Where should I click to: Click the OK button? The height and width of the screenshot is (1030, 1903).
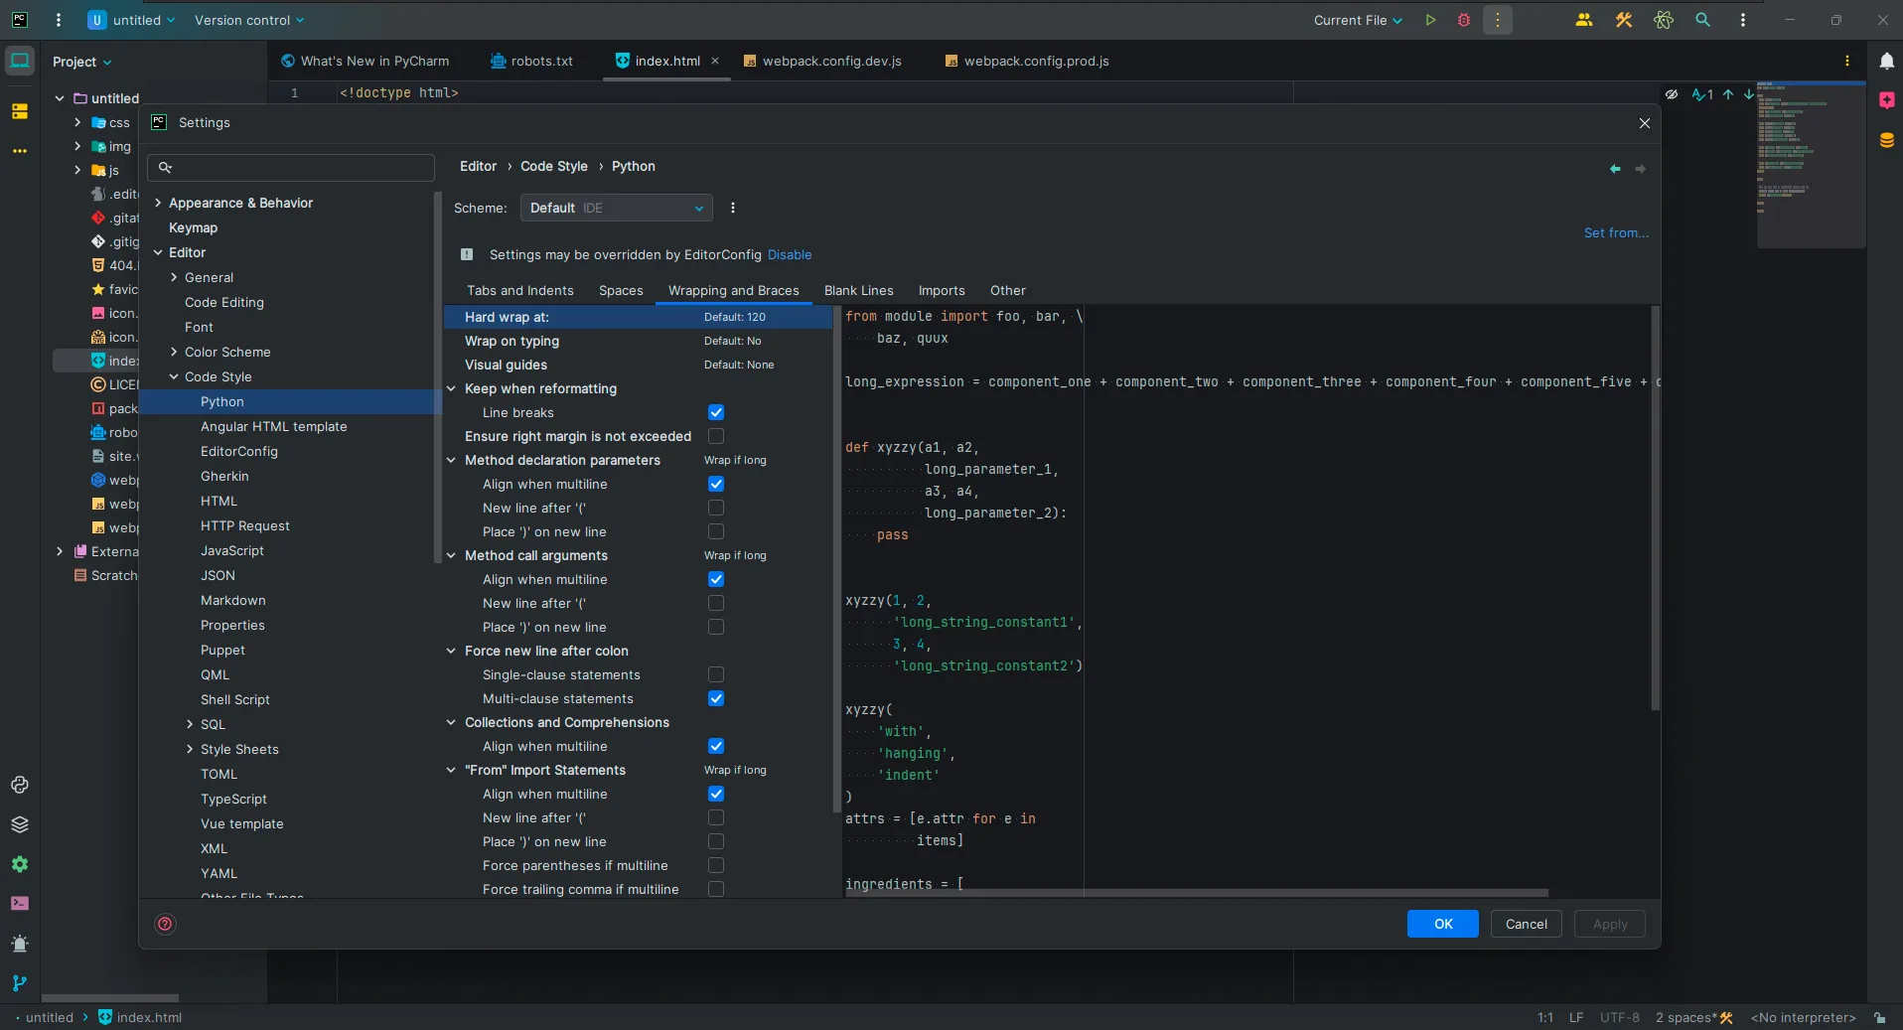pos(1442,924)
